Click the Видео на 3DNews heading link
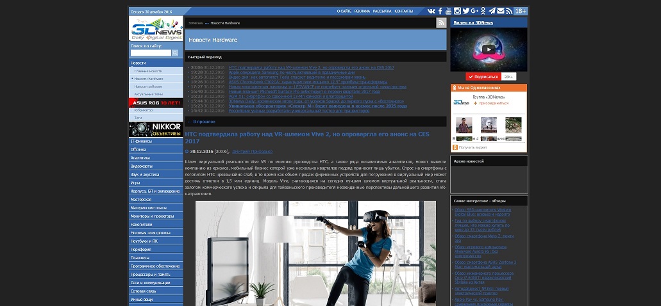The height and width of the screenshot is (306, 661). tap(473, 23)
